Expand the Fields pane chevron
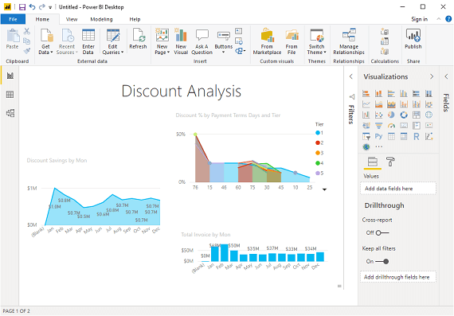The width and height of the screenshot is (454, 316). tap(446, 76)
